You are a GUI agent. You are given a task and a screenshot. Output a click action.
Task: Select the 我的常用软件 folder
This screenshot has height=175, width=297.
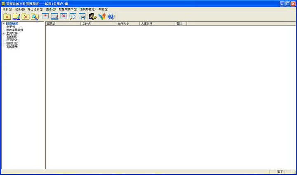coord(15,30)
